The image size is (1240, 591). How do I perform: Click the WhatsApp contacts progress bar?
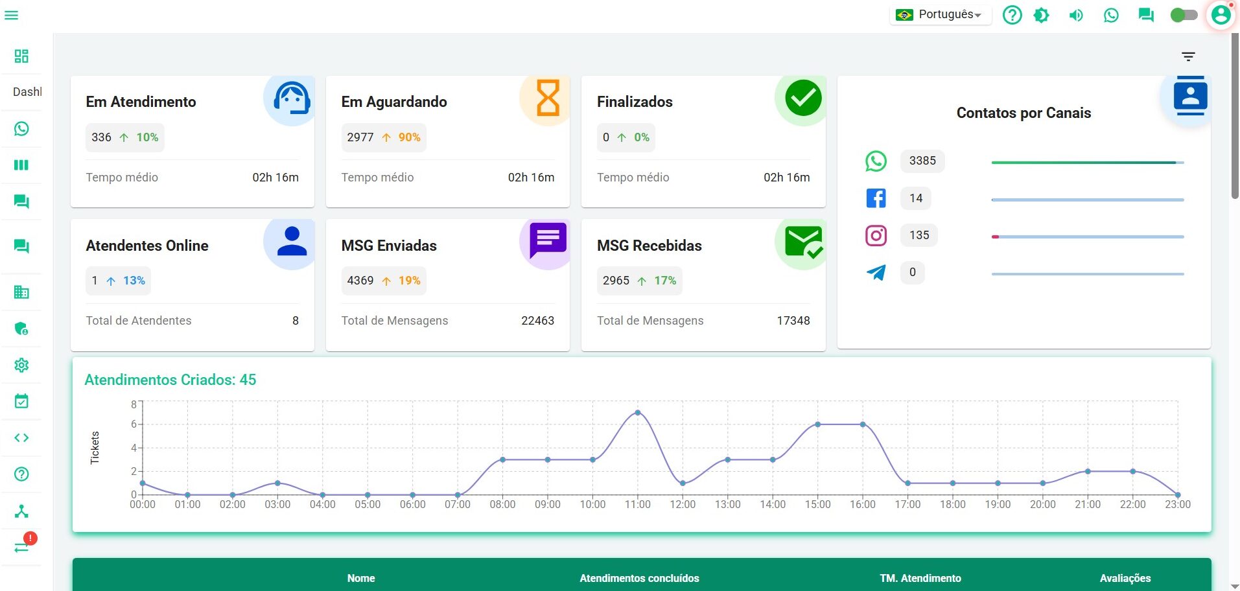pyautogui.click(x=1087, y=163)
